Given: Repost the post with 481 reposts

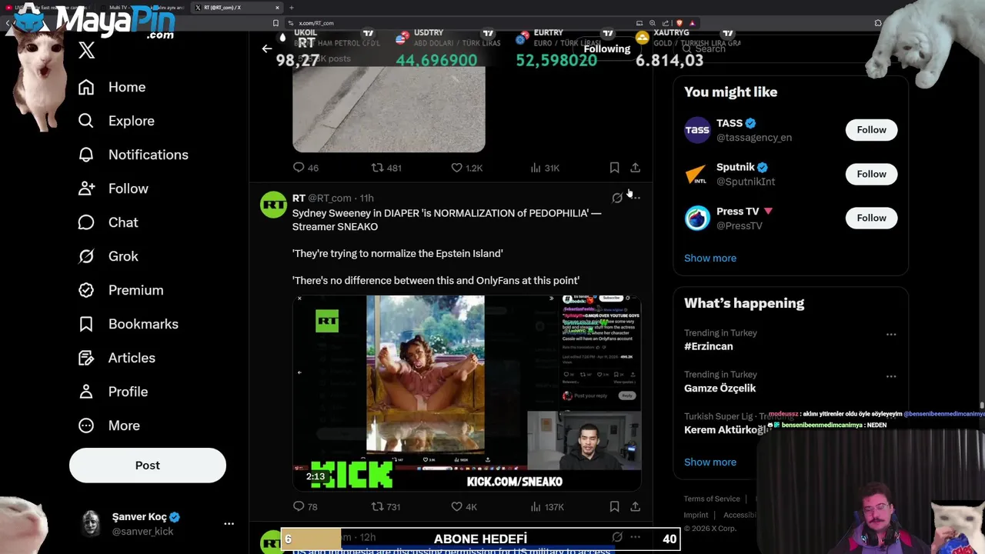Looking at the screenshot, I should (386, 168).
